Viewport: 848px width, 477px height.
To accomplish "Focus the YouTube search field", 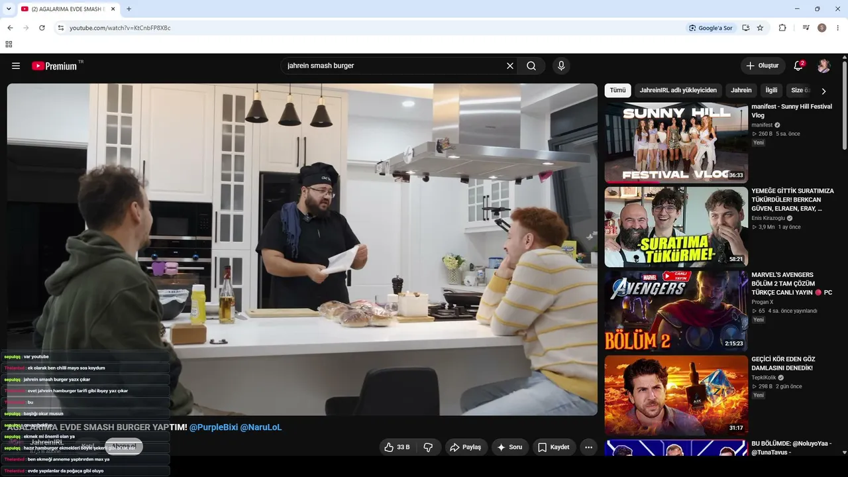I will 394,66.
